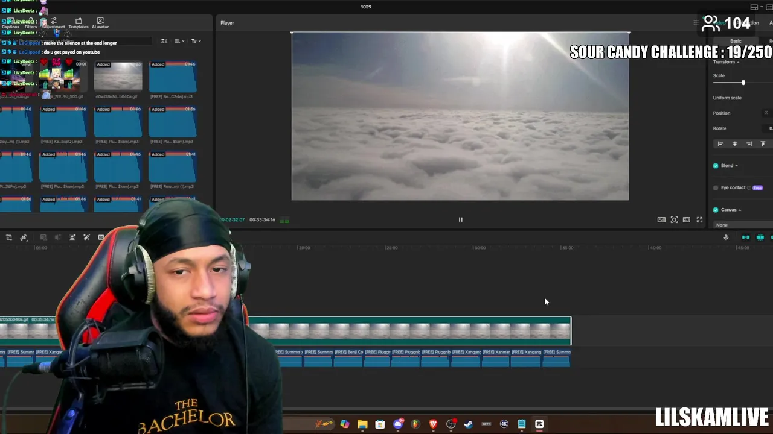The width and height of the screenshot is (773, 434).
Task: Toggle grid view of media library
Action: point(164,41)
